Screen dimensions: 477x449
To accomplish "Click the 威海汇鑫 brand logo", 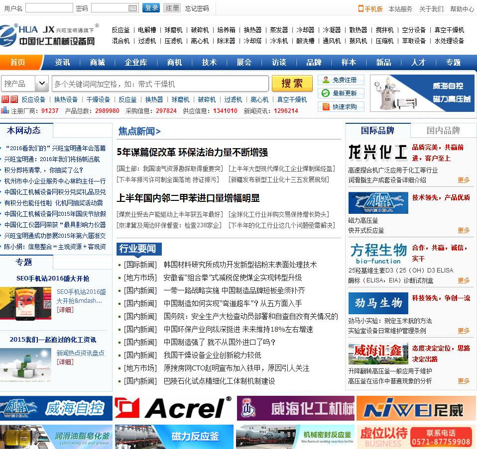I will (378, 354).
